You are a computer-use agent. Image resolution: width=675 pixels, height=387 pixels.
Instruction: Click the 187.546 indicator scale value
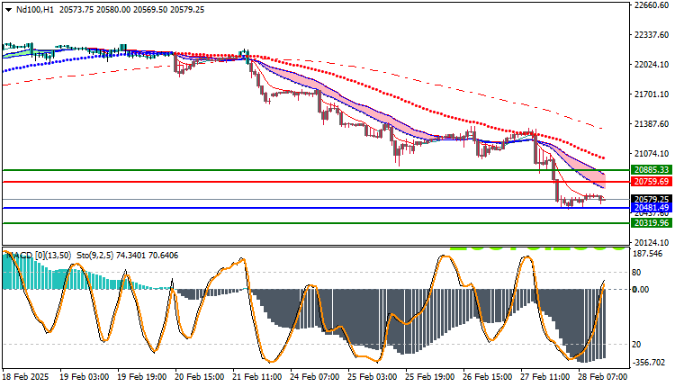[648, 254]
